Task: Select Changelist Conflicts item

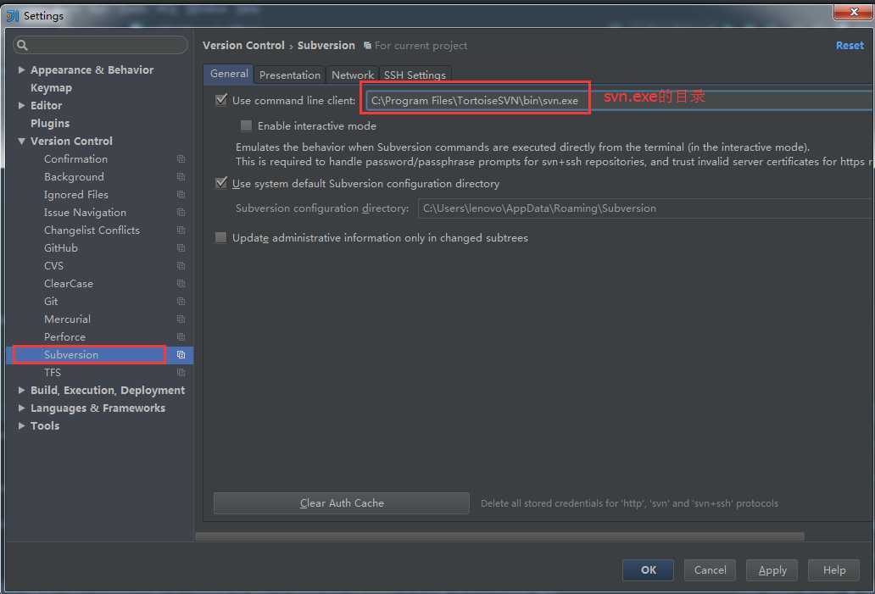Action: (x=92, y=230)
